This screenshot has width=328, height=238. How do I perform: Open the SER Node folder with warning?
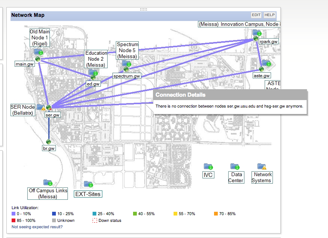[41, 107]
